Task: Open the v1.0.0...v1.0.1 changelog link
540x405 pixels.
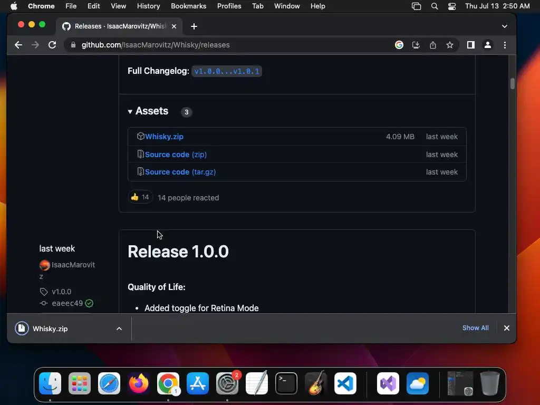Action: 227,71
